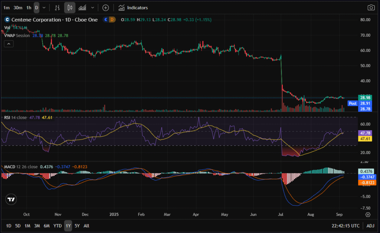
Task: Open the TradingView logo in chart corner
Action: tap(12, 199)
